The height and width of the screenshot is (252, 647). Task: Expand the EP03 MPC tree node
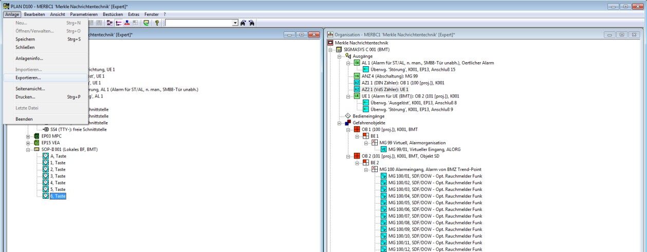coord(28,136)
